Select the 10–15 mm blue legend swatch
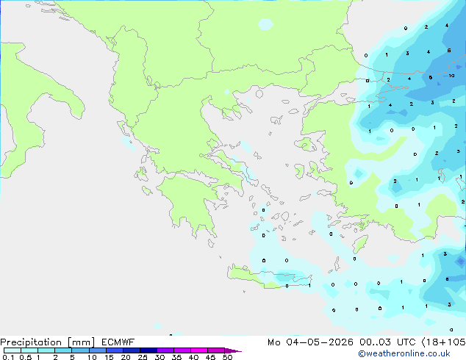The height and width of the screenshot is (360, 466). point(98,350)
